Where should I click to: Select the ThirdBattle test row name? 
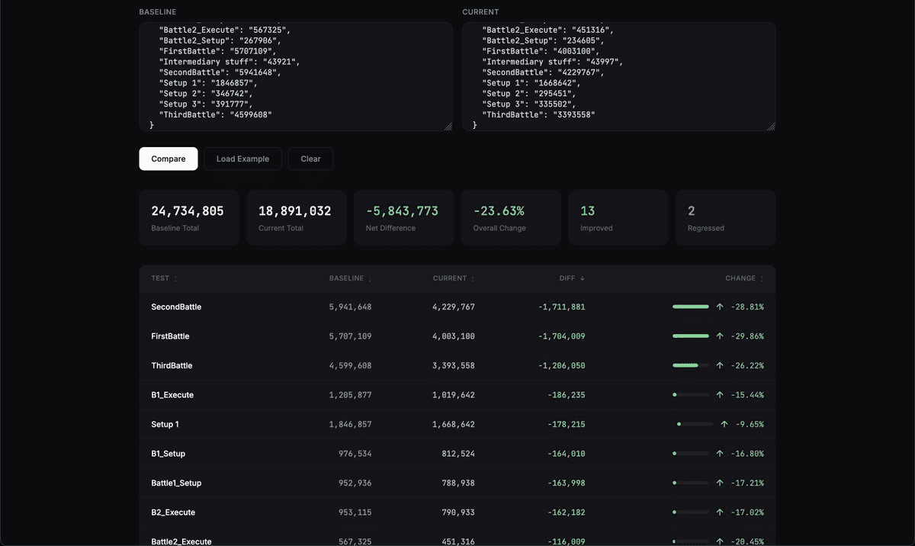(x=172, y=366)
